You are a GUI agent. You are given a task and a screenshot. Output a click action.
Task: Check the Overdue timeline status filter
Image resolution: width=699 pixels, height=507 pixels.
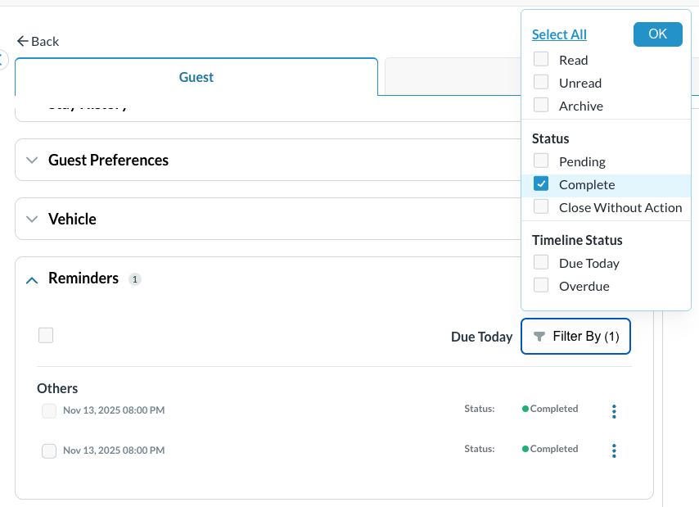coord(540,285)
